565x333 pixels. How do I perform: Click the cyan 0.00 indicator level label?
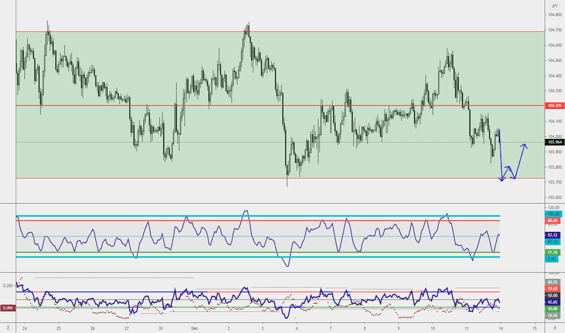(552, 259)
